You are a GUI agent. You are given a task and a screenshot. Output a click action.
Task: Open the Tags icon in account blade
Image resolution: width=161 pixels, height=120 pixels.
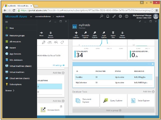[62, 42]
